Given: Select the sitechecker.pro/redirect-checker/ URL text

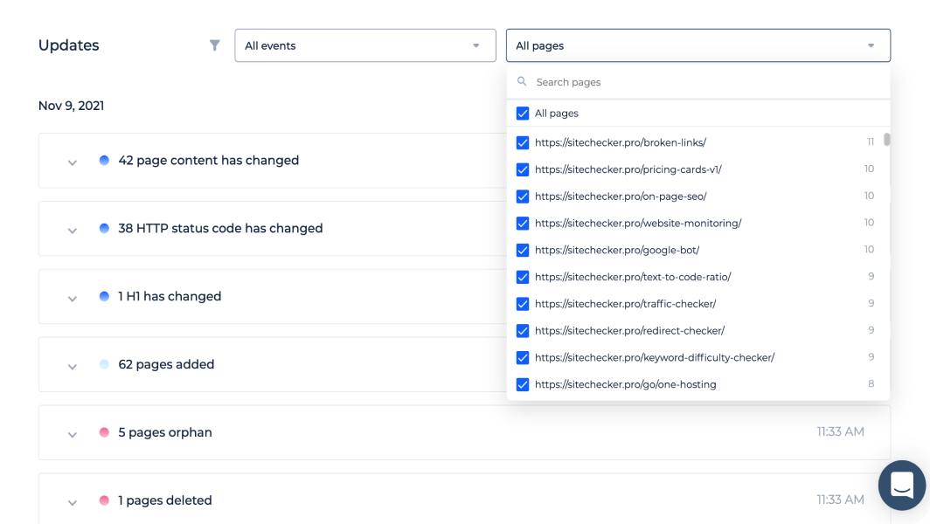Looking at the screenshot, I should click(x=630, y=330).
